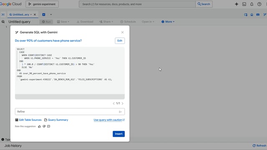Viewport: 267px width, 150px height.
Task: Open the Gemini AI sparkle icon in header
Action: coord(237,4)
